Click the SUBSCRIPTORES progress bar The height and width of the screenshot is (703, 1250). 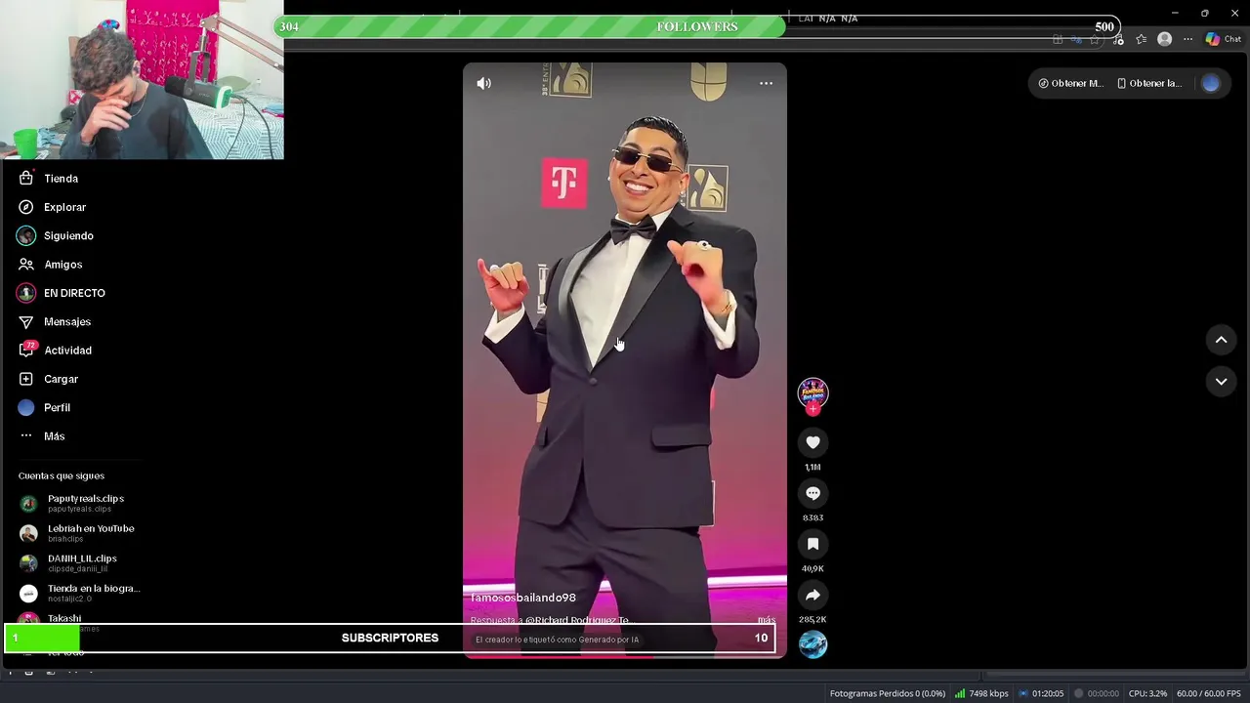(x=390, y=638)
